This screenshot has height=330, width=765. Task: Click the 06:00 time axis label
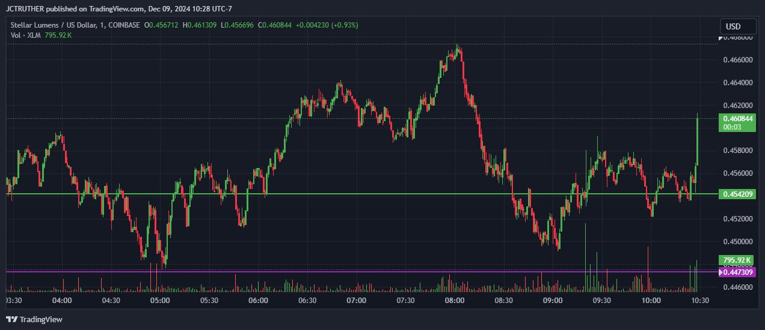(258, 300)
